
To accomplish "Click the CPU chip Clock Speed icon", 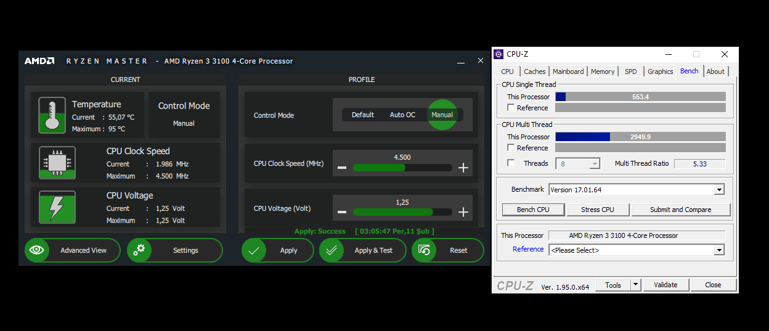I will (57, 163).
